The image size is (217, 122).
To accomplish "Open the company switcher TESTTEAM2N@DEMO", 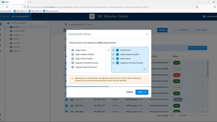I will point(16,17).
